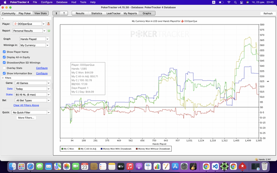Collapse the sidebar with the small left arrow
277x173 pixels.
pyautogui.click(x=3, y=19)
